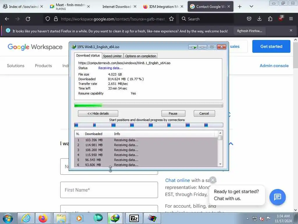Open the Speed Limiter tab
The image size is (298, 224).
112,56
